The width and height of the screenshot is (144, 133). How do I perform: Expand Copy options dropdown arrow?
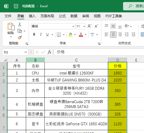click(x=24, y=31)
